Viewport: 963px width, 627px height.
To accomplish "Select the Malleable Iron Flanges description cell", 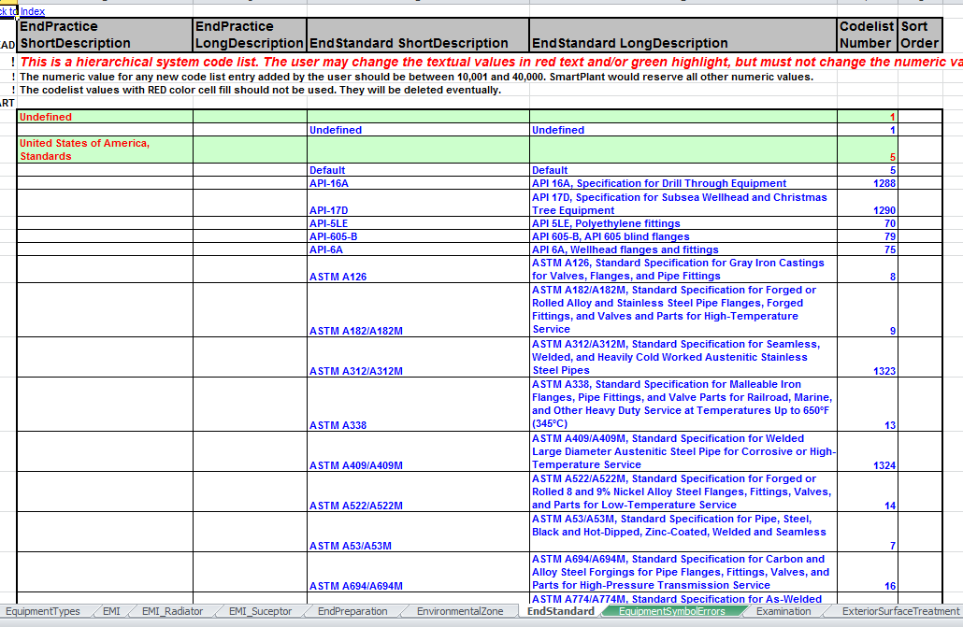I will (683, 405).
